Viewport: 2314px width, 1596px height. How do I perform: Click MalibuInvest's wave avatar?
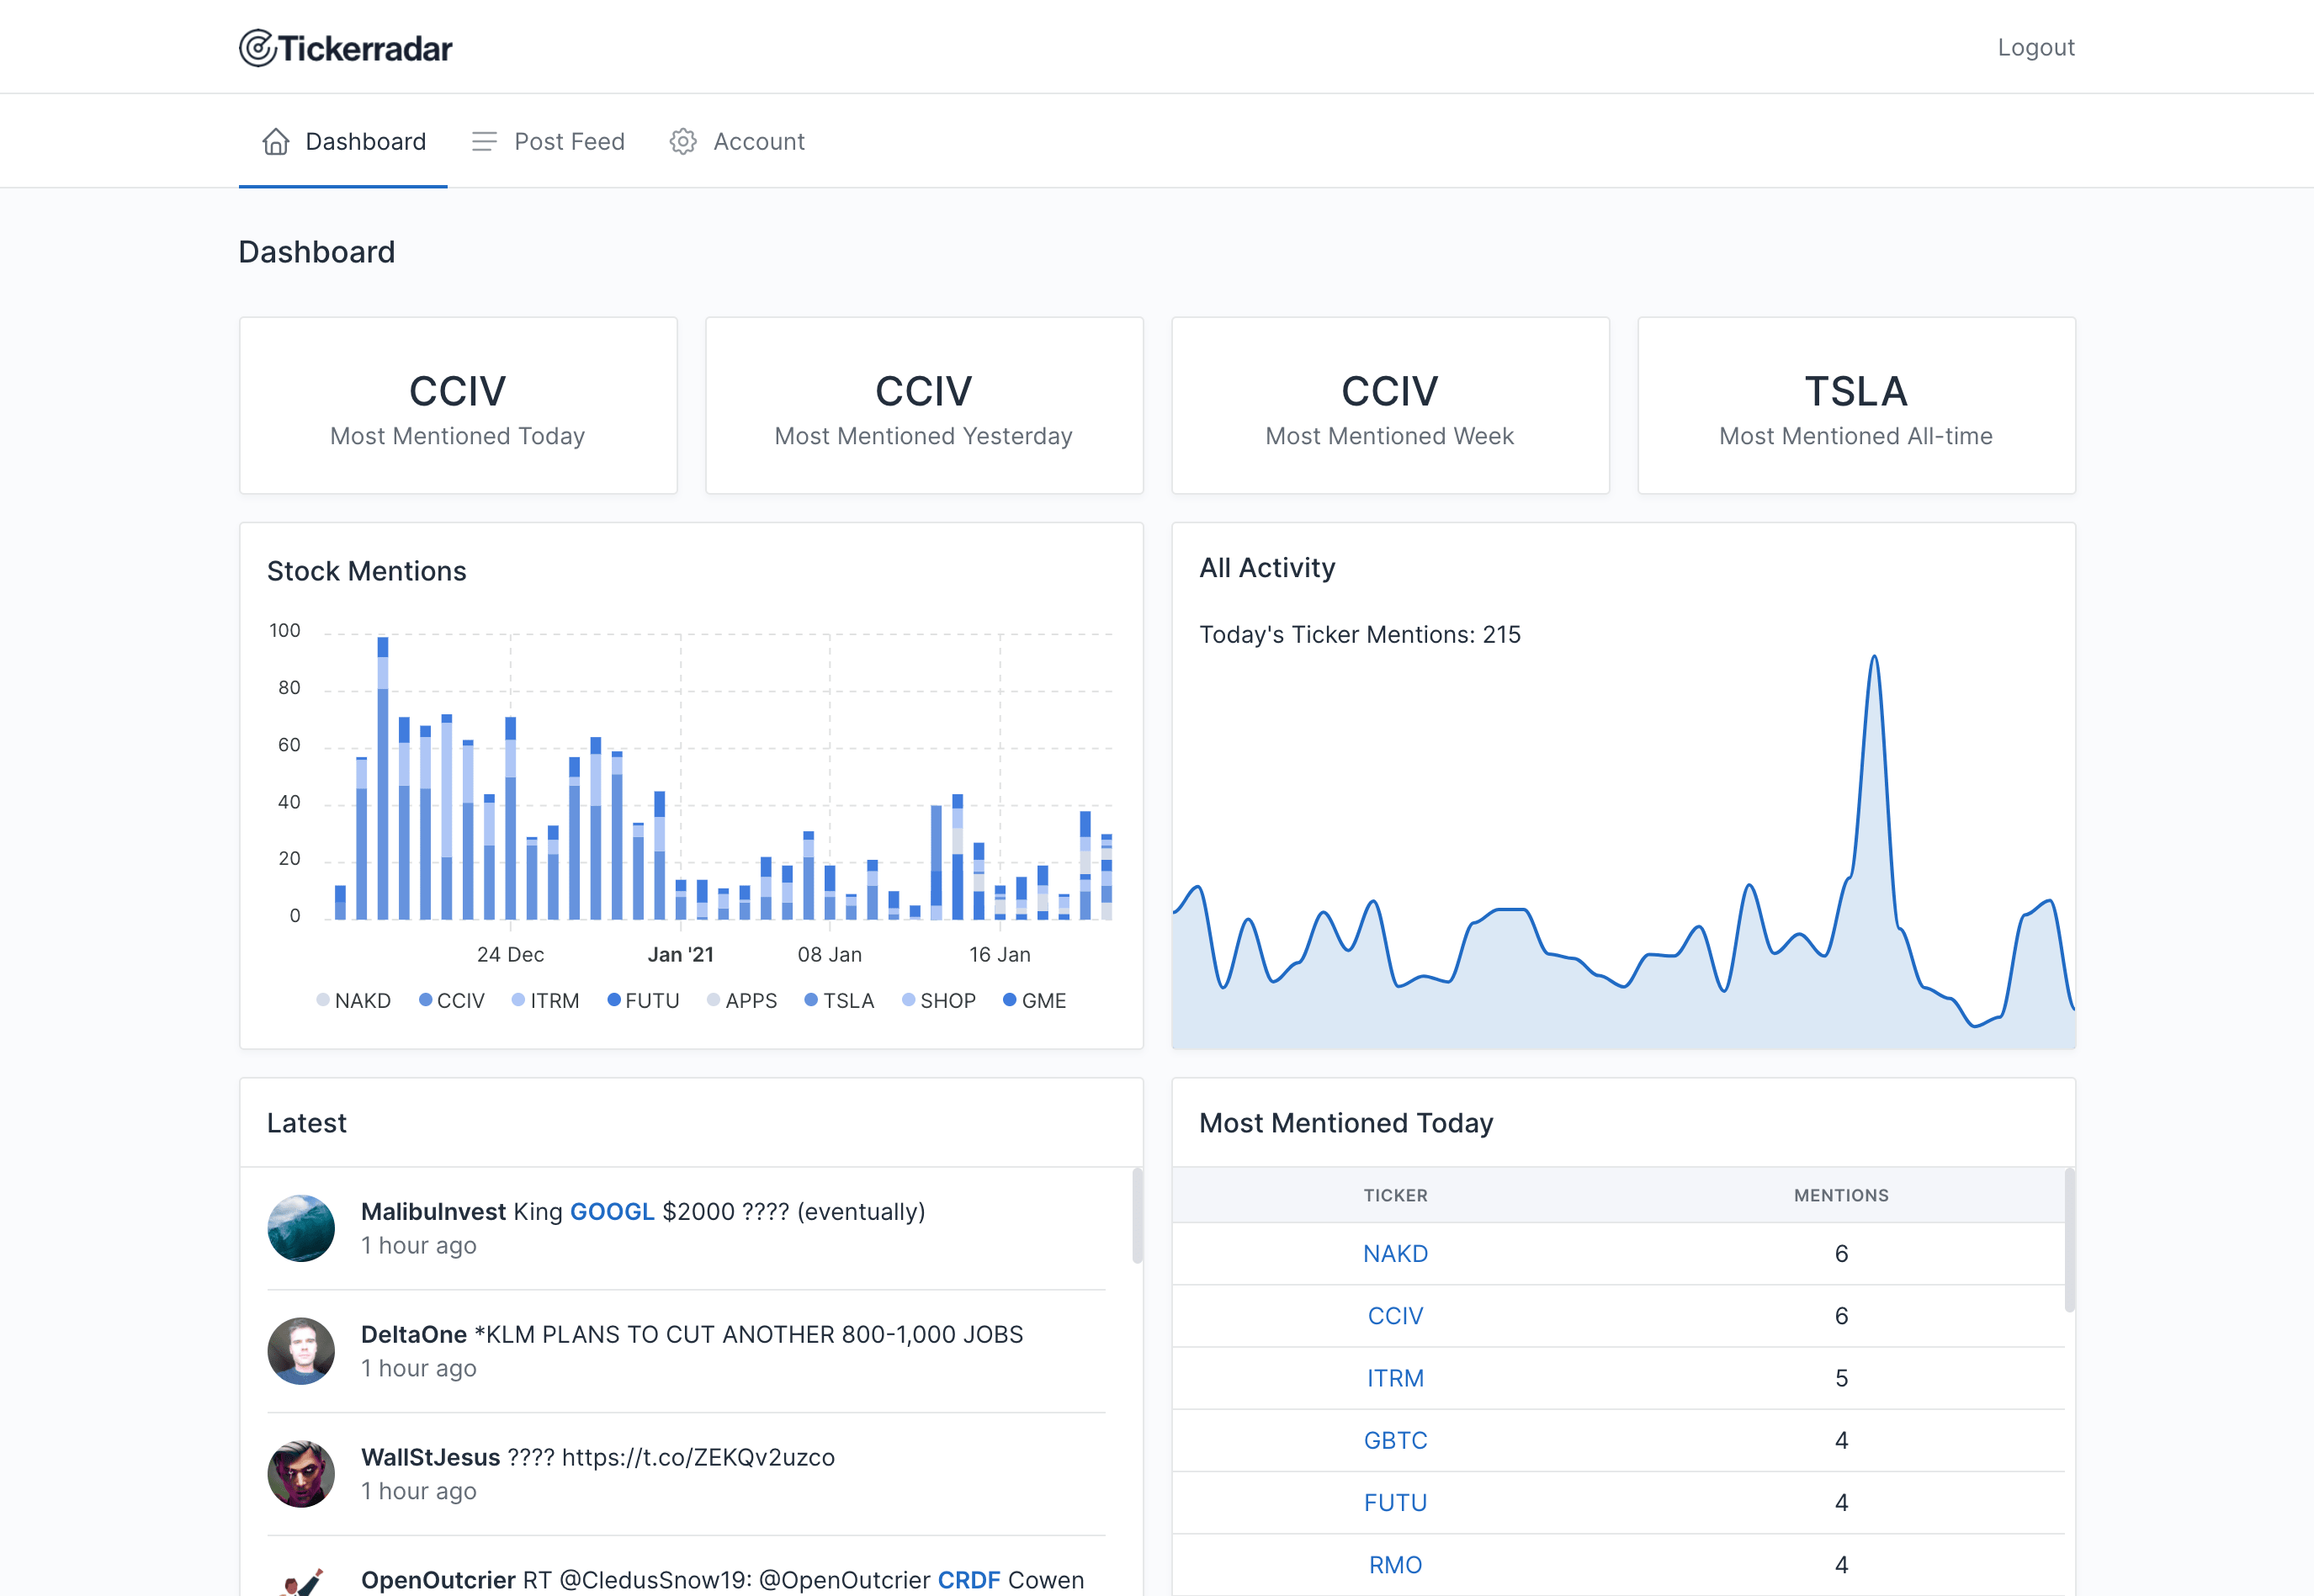pyautogui.click(x=301, y=1228)
